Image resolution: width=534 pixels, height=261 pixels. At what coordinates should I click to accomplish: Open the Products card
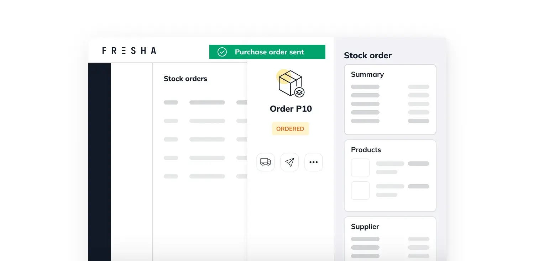pos(390,176)
